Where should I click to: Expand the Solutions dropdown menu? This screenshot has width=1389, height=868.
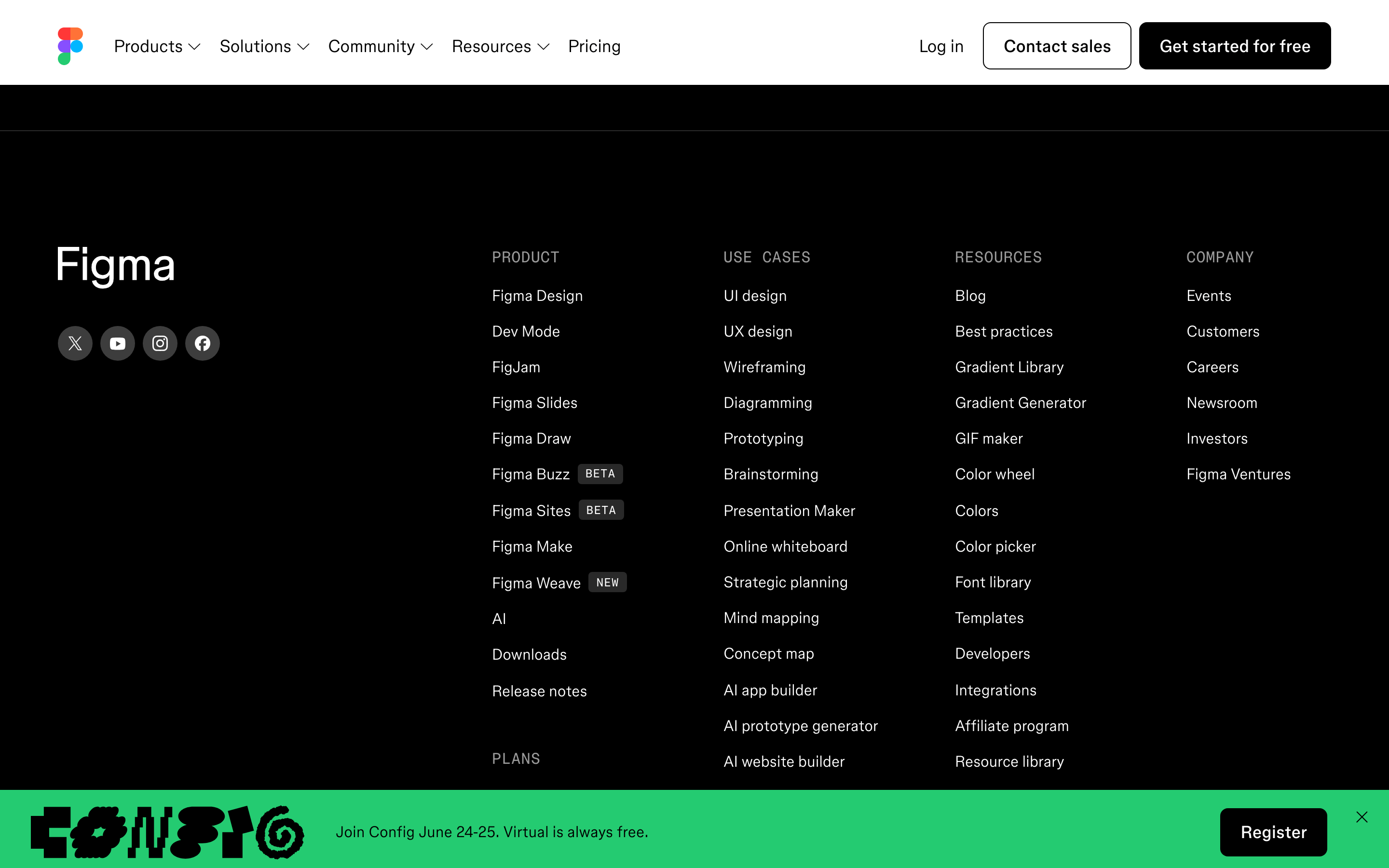tap(265, 46)
